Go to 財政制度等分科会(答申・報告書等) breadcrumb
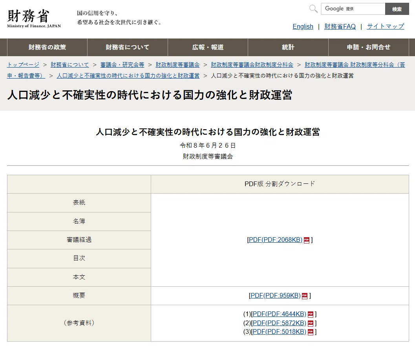415x346 pixels. (x=355, y=64)
